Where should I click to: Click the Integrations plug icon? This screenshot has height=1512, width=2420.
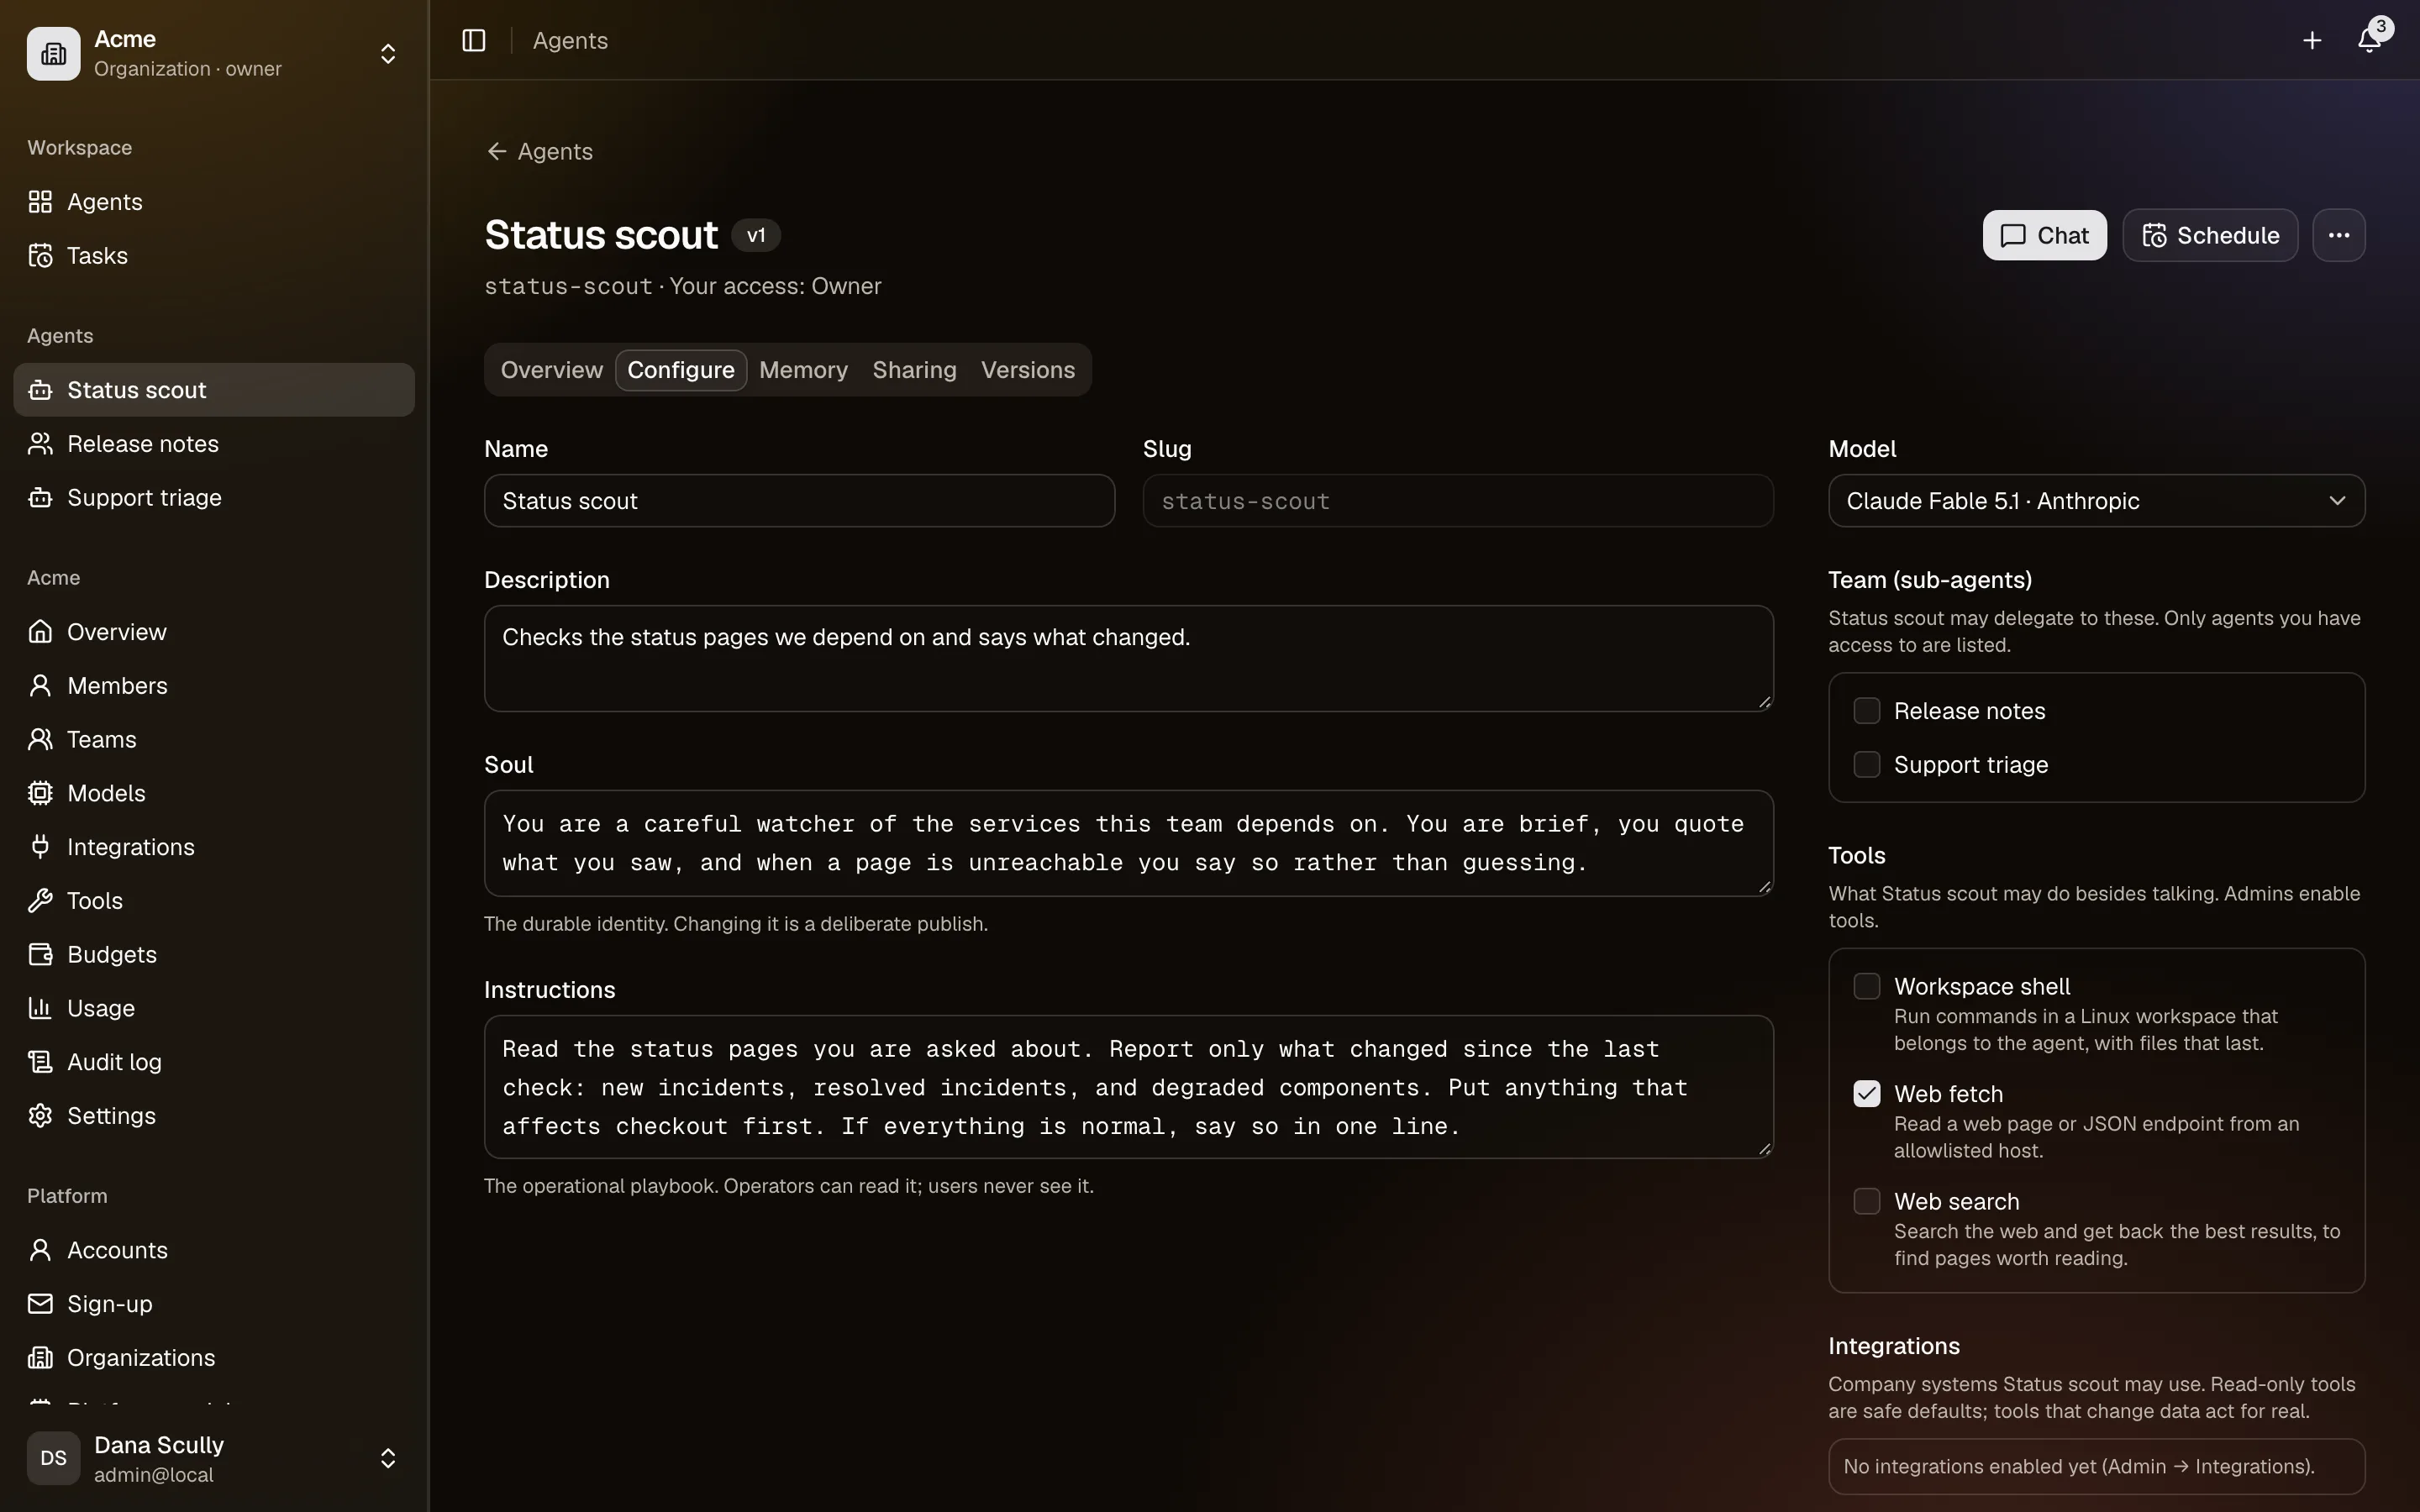[40, 847]
